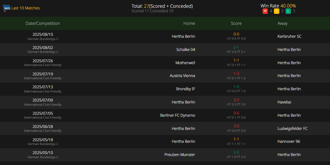Open the Ludwigsfelder FC team link
330x165 pixels.
click(x=292, y=129)
